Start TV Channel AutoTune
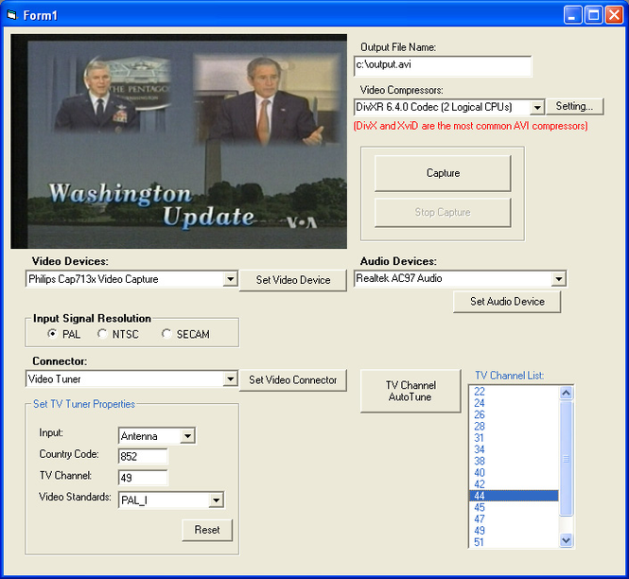This screenshot has height=579, width=629. (411, 392)
